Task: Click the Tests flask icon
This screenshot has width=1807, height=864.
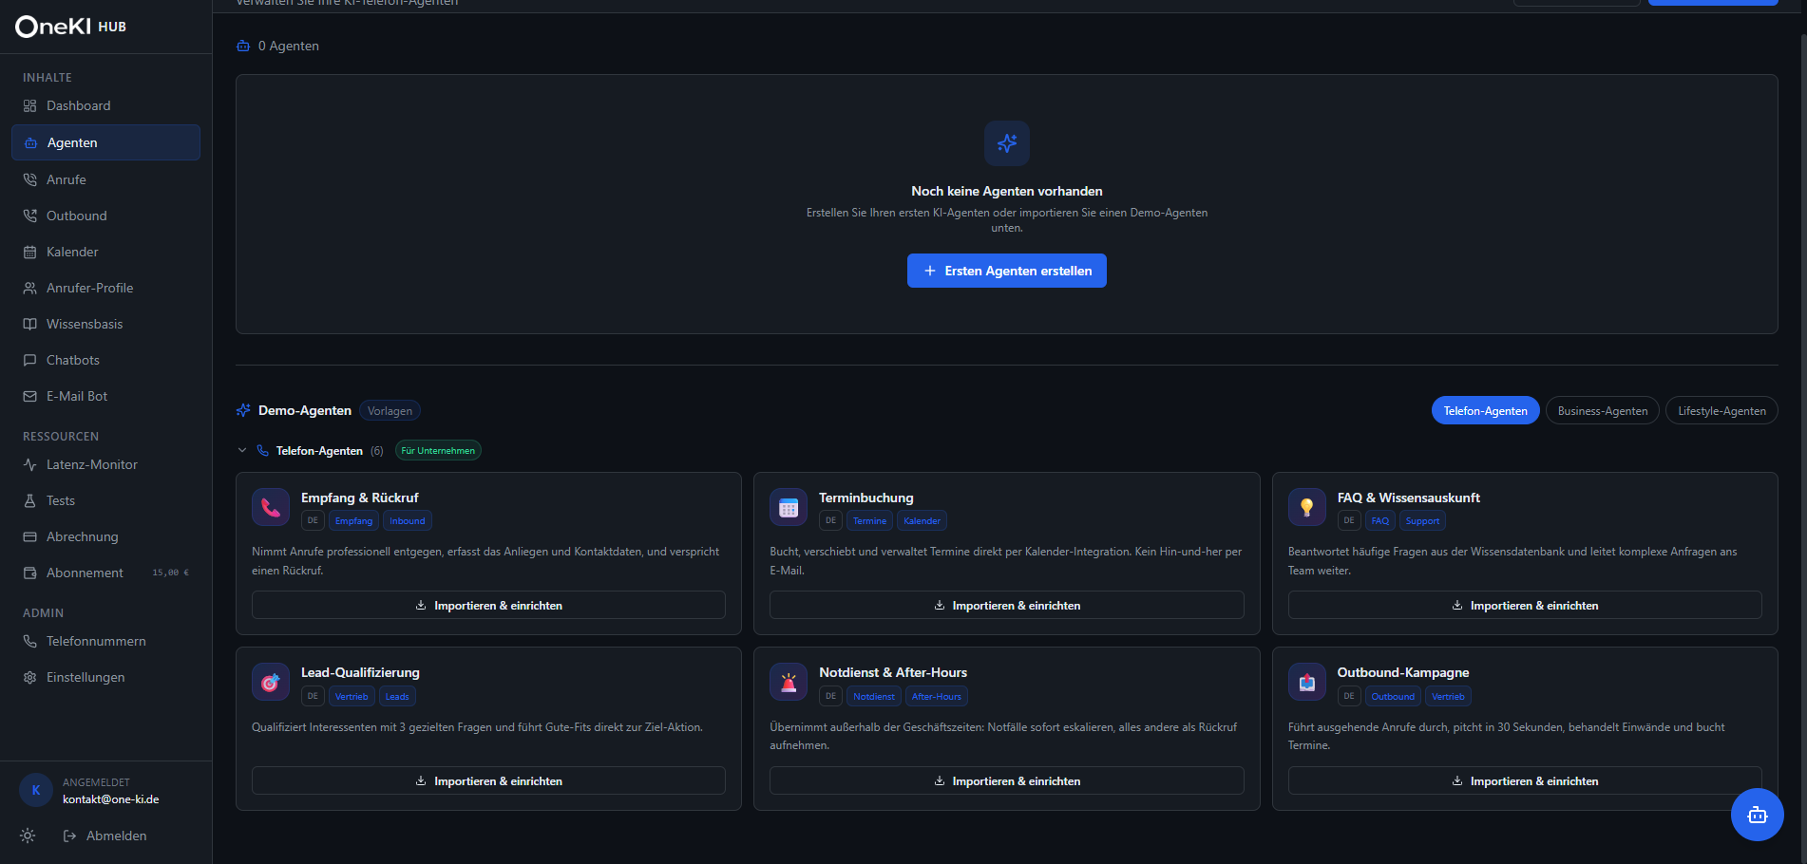Action: click(x=29, y=500)
